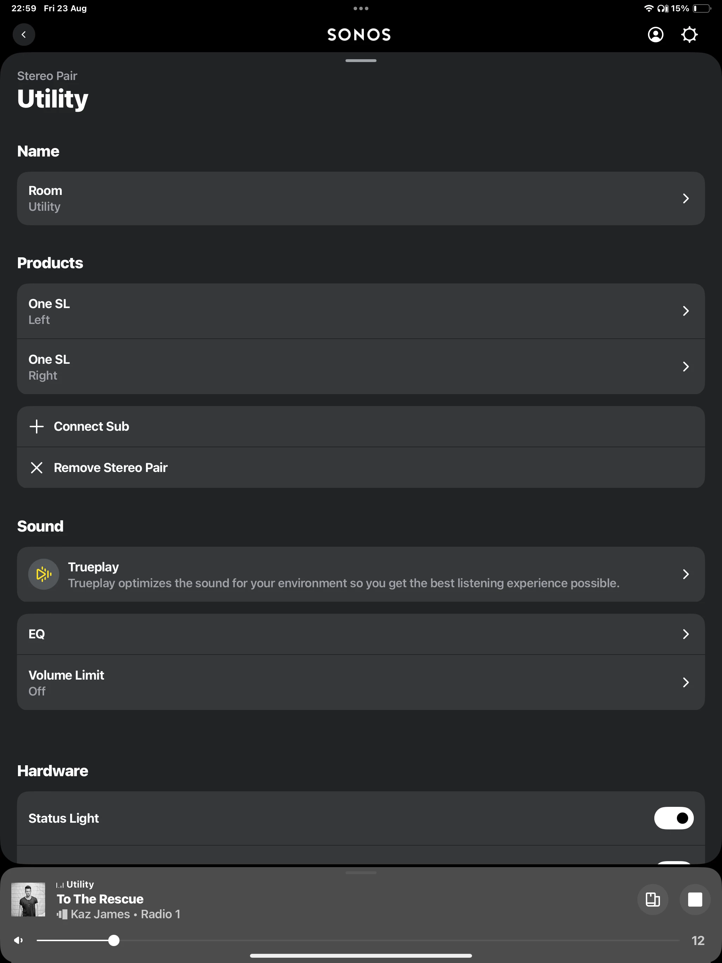The image size is (722, 963).
Task: Open the EQ settings row
Action: (361, 634)
